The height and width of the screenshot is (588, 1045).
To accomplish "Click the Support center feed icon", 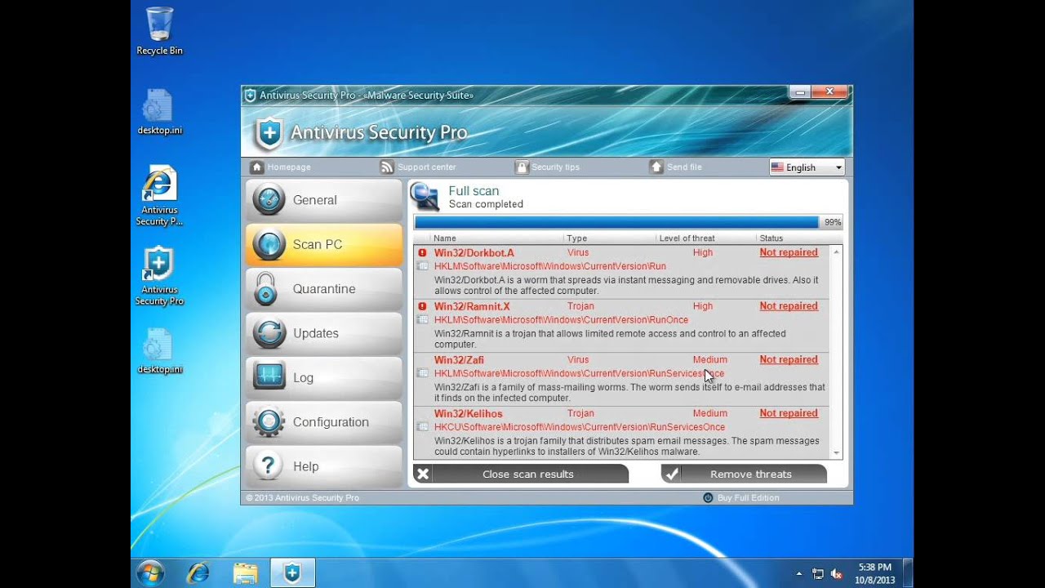I will (x=387, y=167).
